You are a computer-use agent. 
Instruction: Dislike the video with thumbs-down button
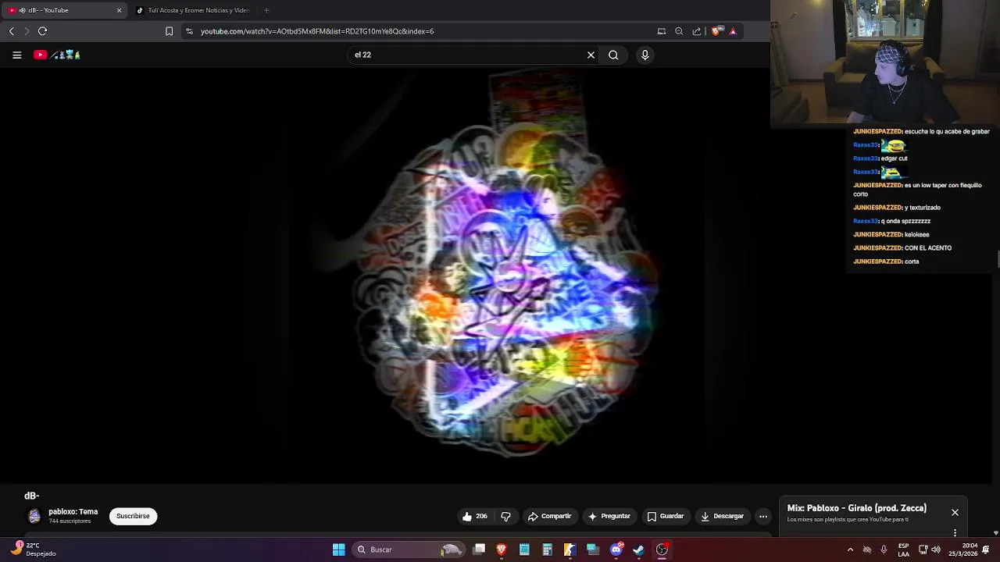tap(505, 516)
